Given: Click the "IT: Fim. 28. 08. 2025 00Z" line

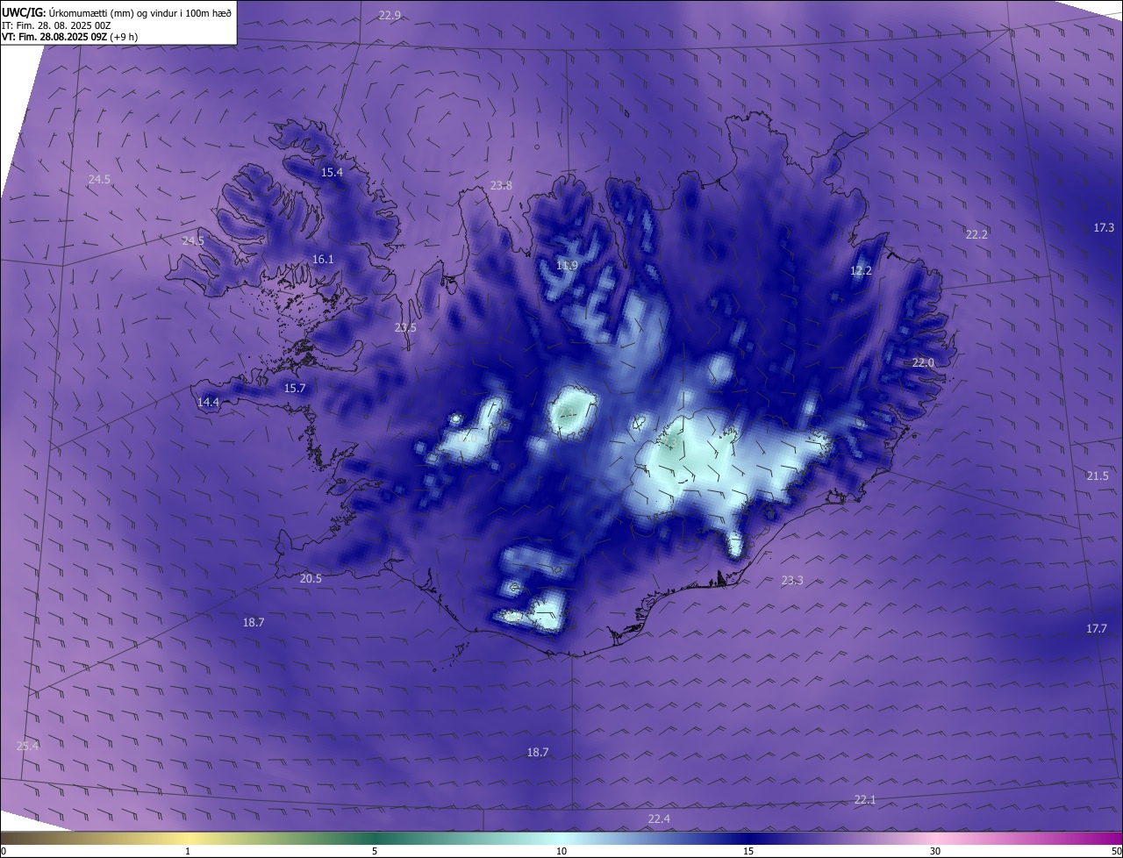Looking at the screenshot, I should click(x=56, y=25).
